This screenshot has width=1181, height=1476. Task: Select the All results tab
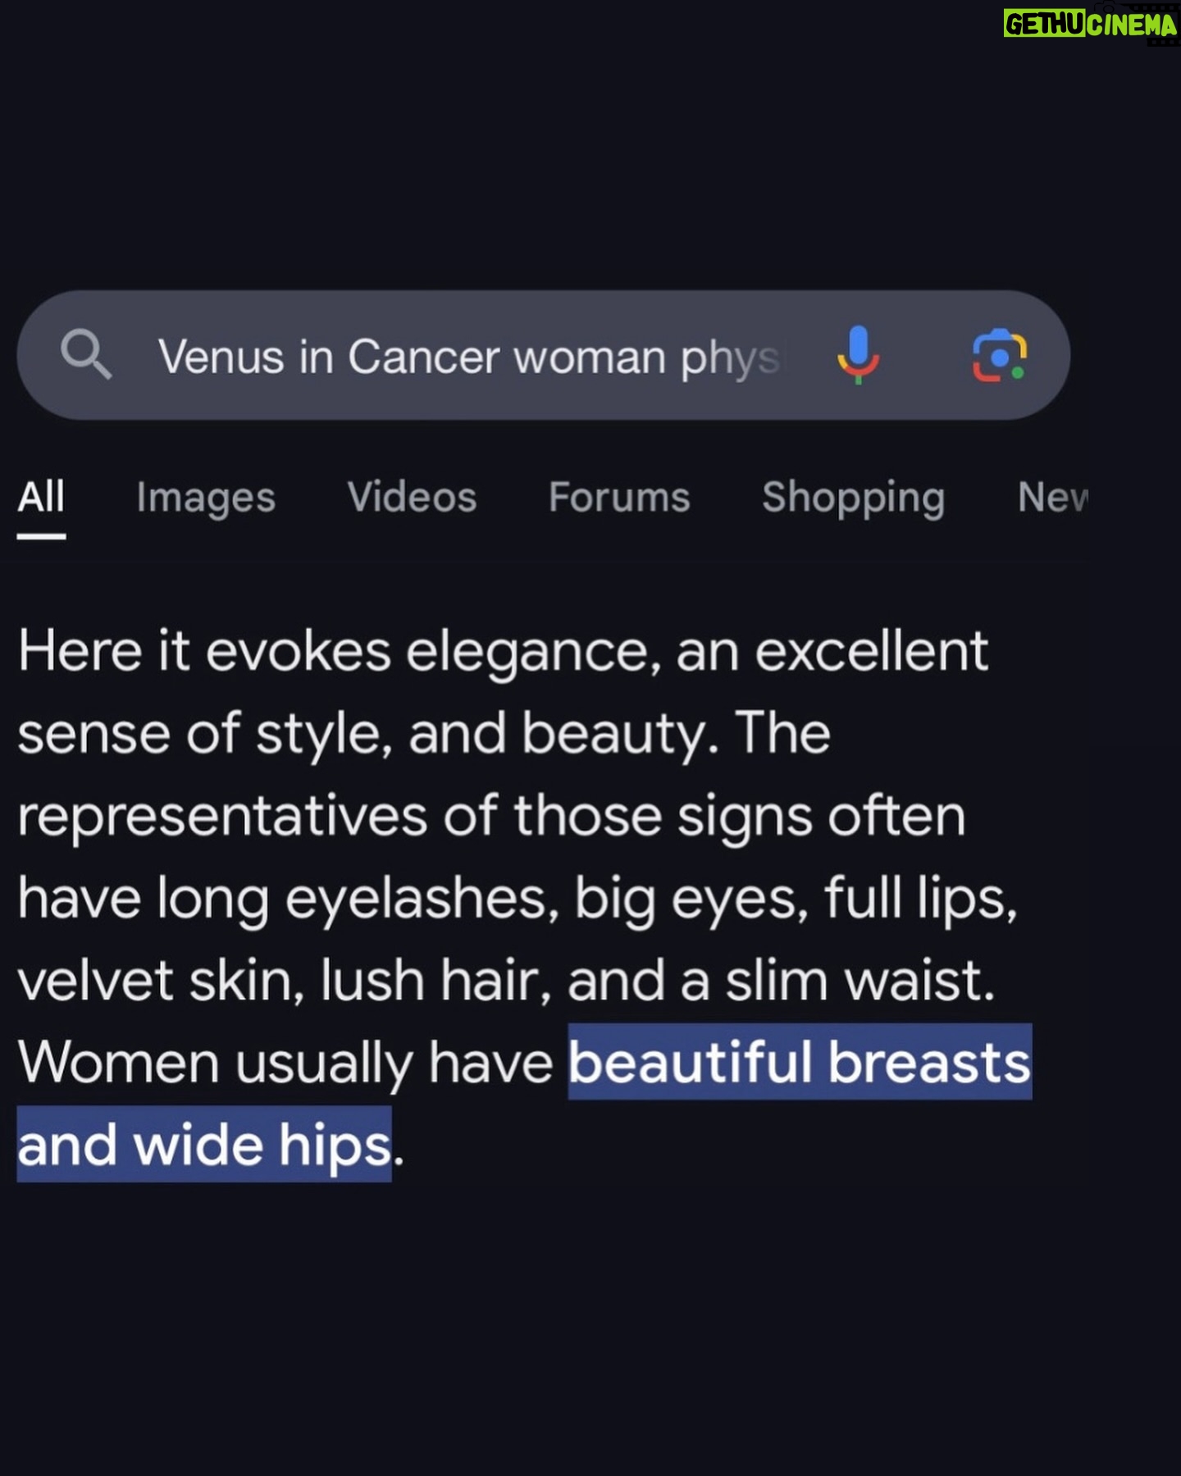(41, 497)
